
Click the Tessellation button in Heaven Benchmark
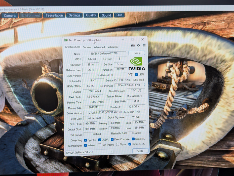pyautogui.click(x=54, y=15)
